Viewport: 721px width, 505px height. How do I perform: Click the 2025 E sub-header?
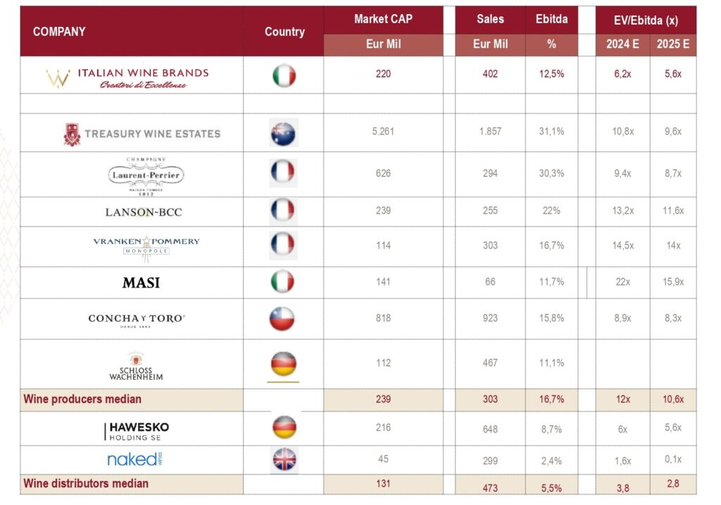tap(672, 44)
